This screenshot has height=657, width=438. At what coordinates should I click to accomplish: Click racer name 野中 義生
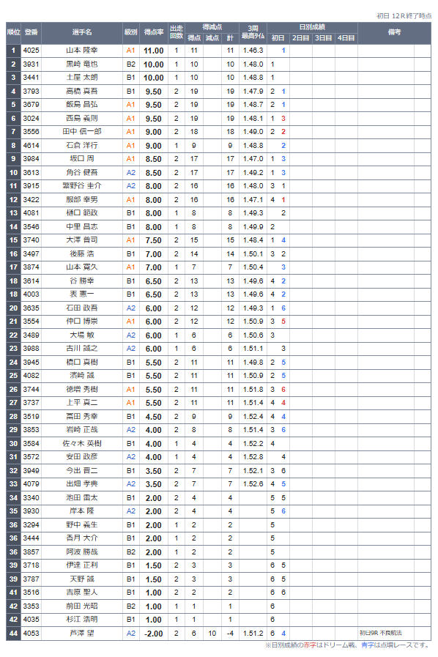(x=82, y=524)
